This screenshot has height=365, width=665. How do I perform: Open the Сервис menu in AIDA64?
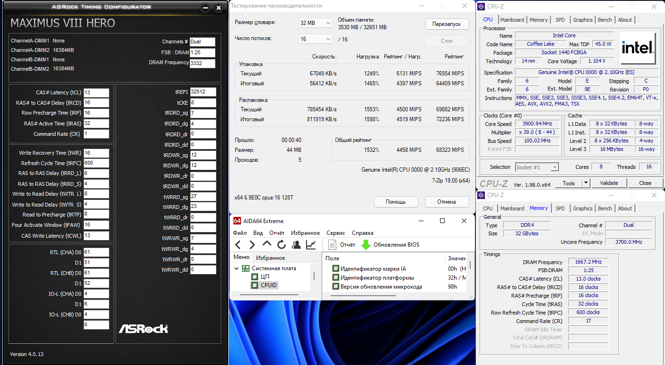coord(335,233)
